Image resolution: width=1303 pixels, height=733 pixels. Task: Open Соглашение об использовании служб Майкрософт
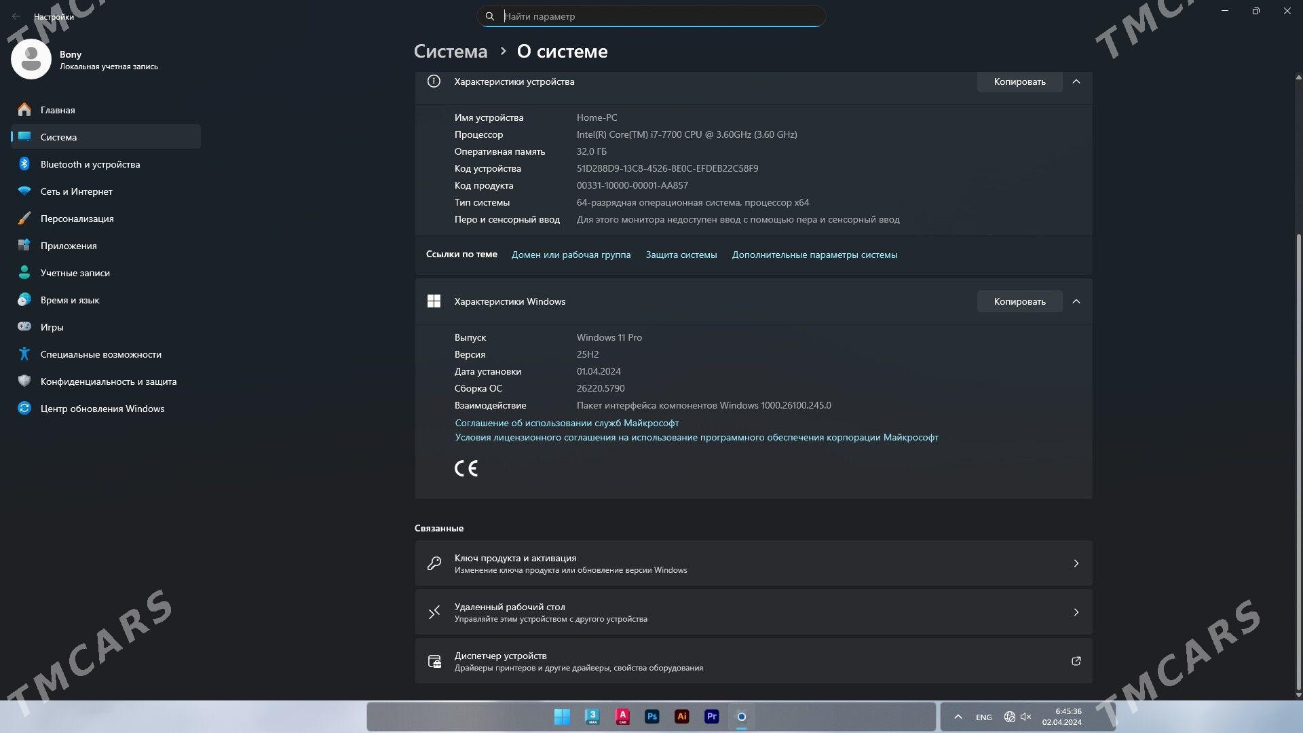click(x=567, y=423)
